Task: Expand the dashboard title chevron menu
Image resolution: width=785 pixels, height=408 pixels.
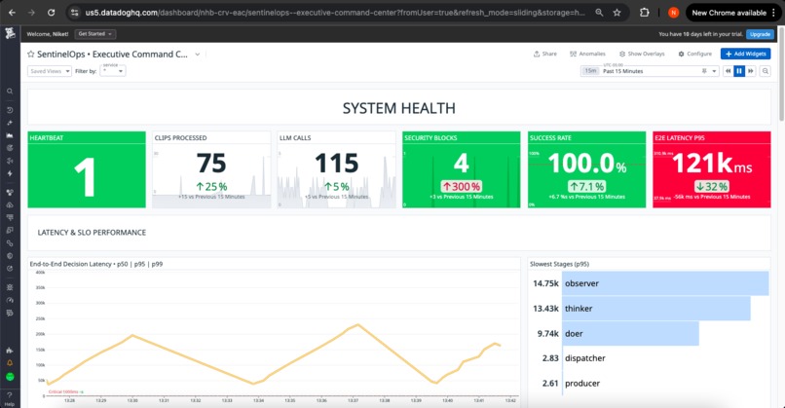Action: click(x=198, y=55)
